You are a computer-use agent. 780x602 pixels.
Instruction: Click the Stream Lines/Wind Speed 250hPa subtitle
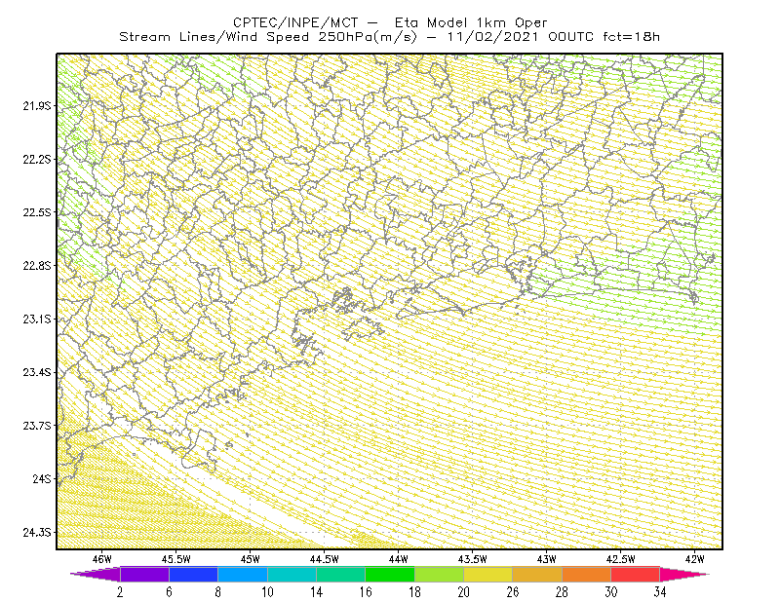(x=269, y=37)
